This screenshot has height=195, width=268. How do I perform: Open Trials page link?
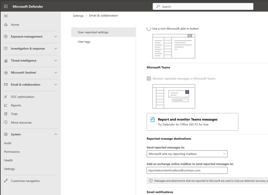point(14,114)
